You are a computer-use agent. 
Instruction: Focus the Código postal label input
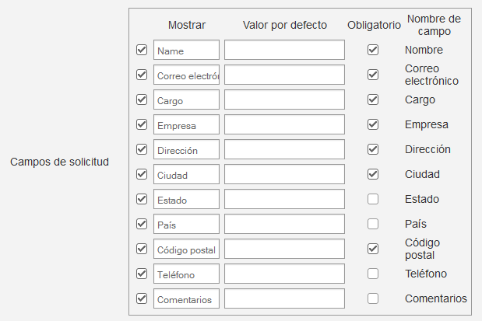(186, 249)
